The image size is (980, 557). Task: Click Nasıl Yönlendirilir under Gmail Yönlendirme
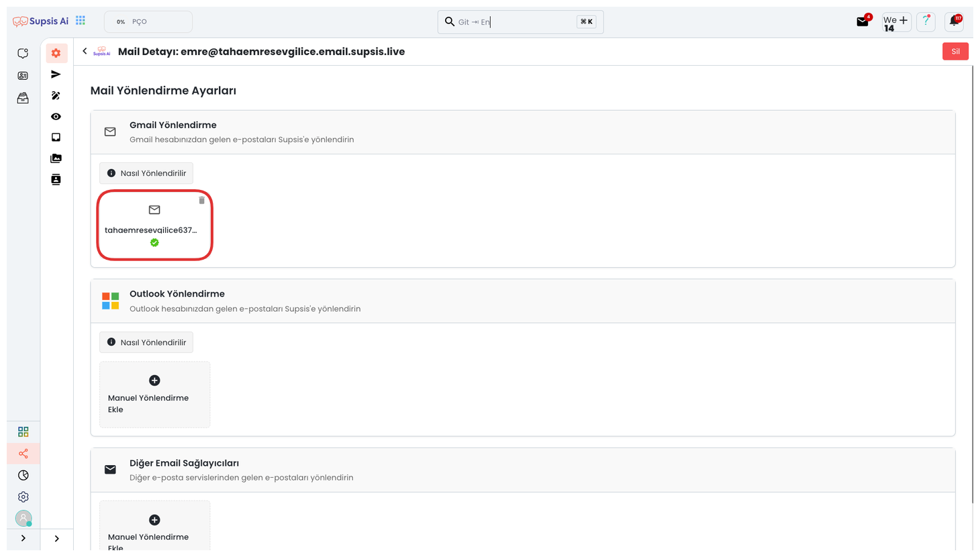pos(146,173)
